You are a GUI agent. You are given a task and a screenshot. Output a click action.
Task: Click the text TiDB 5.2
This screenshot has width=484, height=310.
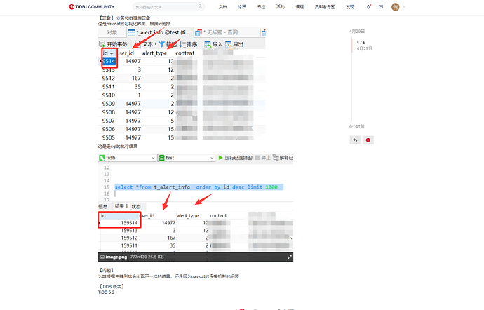106,292
